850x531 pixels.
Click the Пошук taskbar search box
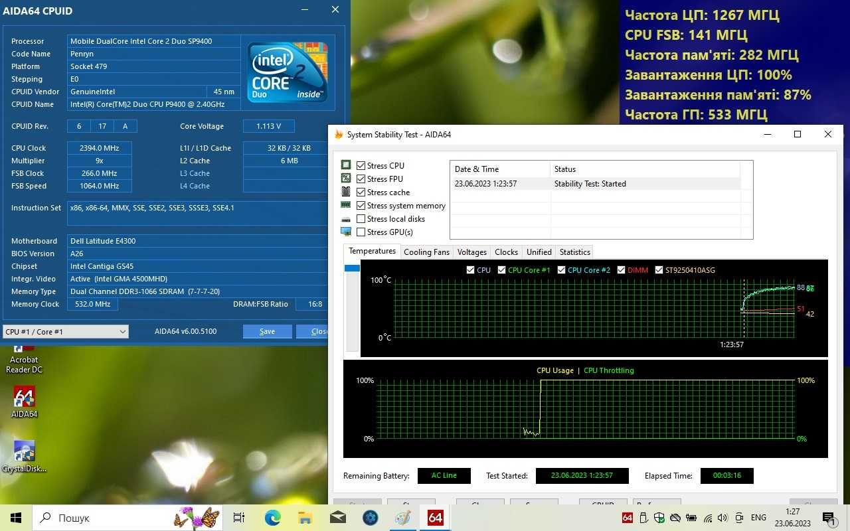[x=127, y=518]
